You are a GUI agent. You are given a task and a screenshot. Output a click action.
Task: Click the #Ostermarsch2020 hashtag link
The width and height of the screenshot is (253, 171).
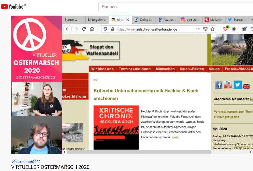[26, 162]
